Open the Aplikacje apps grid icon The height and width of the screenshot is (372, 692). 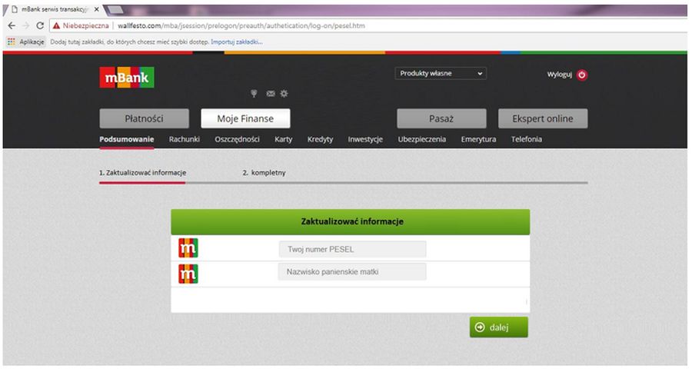(x=12, y=42)
